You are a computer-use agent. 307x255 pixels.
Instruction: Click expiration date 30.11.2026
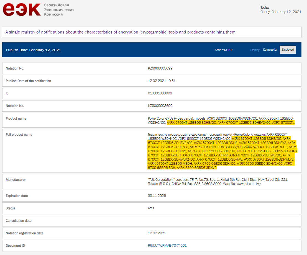coord(157,195)
